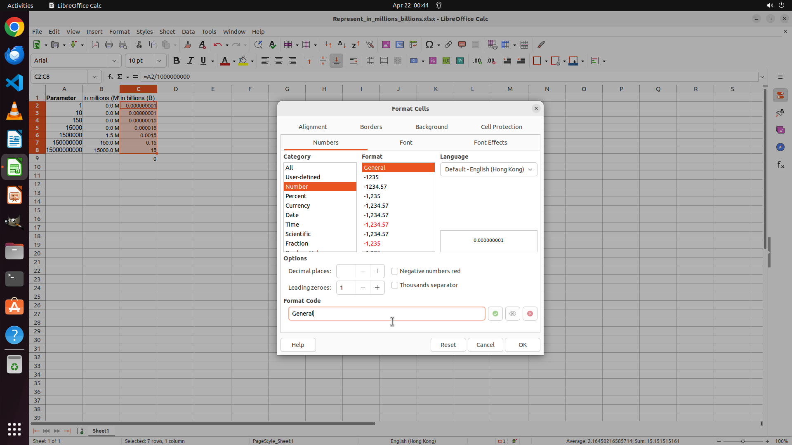Click the Format as Percent toolbar icon
Screen dimensions: 792x445
tap(433, 61)
